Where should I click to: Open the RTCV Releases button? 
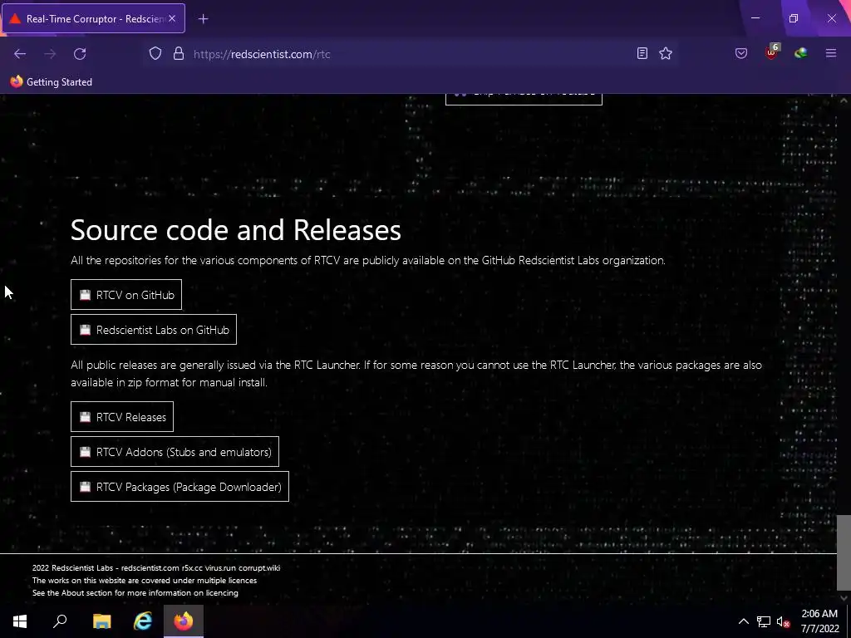[122, 417]
